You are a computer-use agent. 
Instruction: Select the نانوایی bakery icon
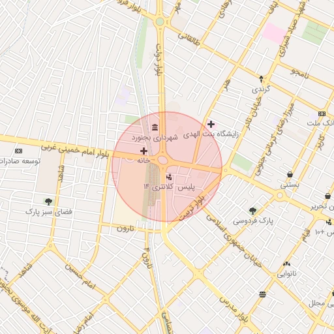(286, 264)
